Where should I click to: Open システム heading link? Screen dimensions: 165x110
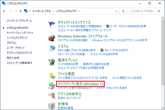pos(63,46)
